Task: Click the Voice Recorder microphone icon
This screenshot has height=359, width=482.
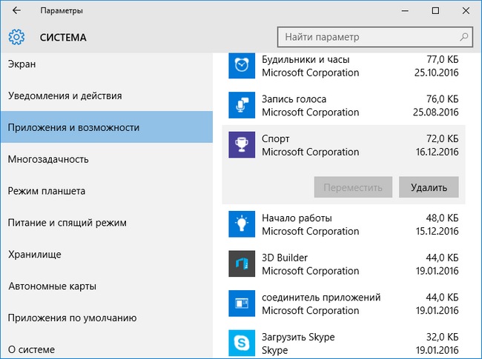Action: pyautogui.click(x=242, y=105)
